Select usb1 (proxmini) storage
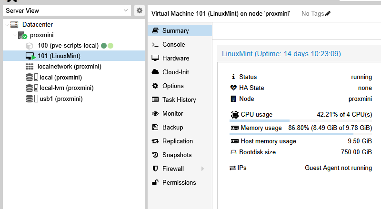 pyautogui.click(x=61, y=99)
